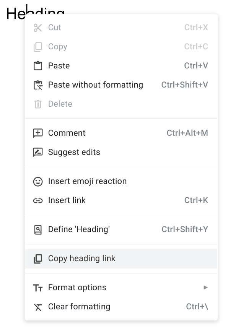Viewport: 228px width, 330px height.
Task: Click the Copy pages icon
Action: 38,47
